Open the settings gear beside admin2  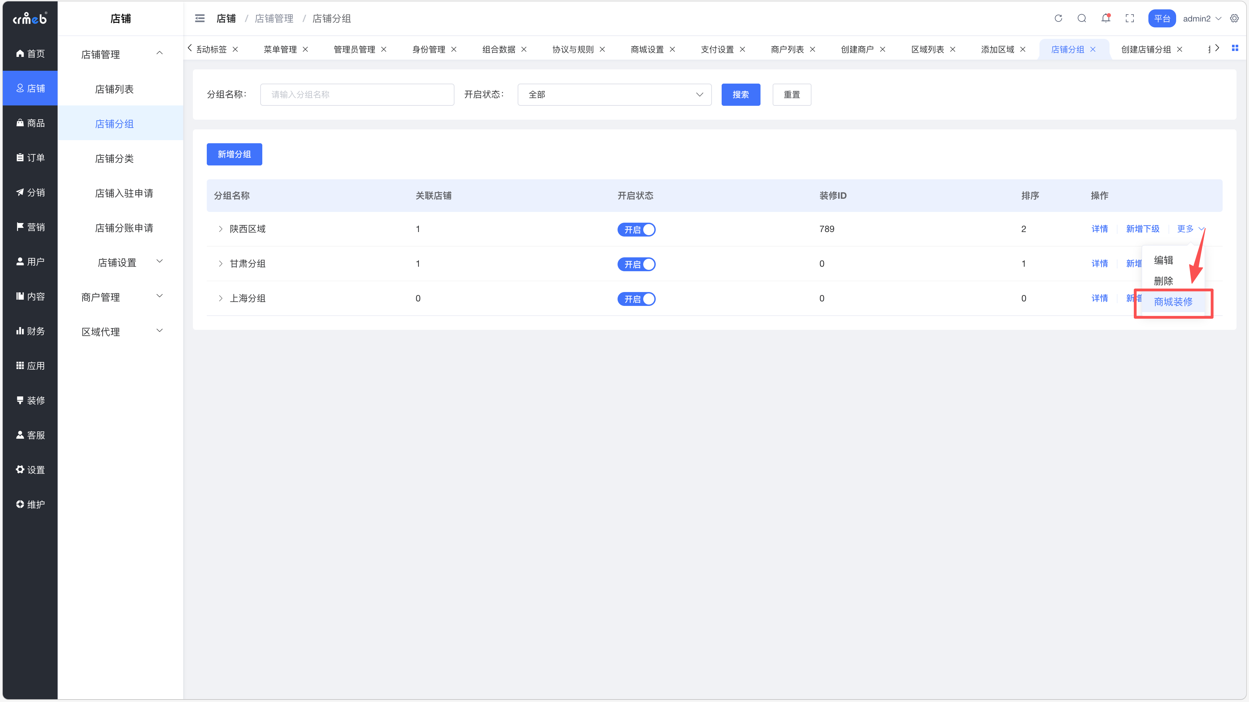[x=1234, y=18]
